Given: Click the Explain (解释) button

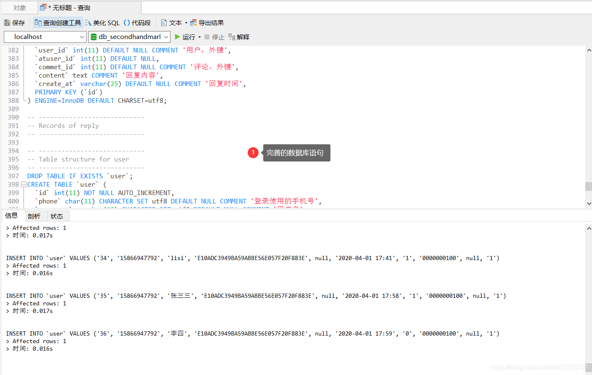Looking at the screenshot, I should [239, 37].
